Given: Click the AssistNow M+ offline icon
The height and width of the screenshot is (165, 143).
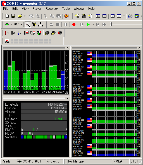Looking at the screenshot, I should coord(33,33).
